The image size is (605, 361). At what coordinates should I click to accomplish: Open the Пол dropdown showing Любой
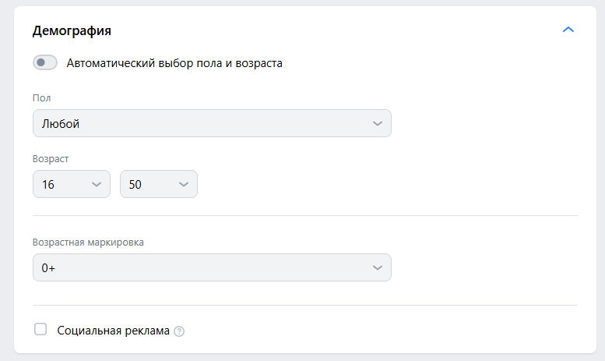[212, 123]
